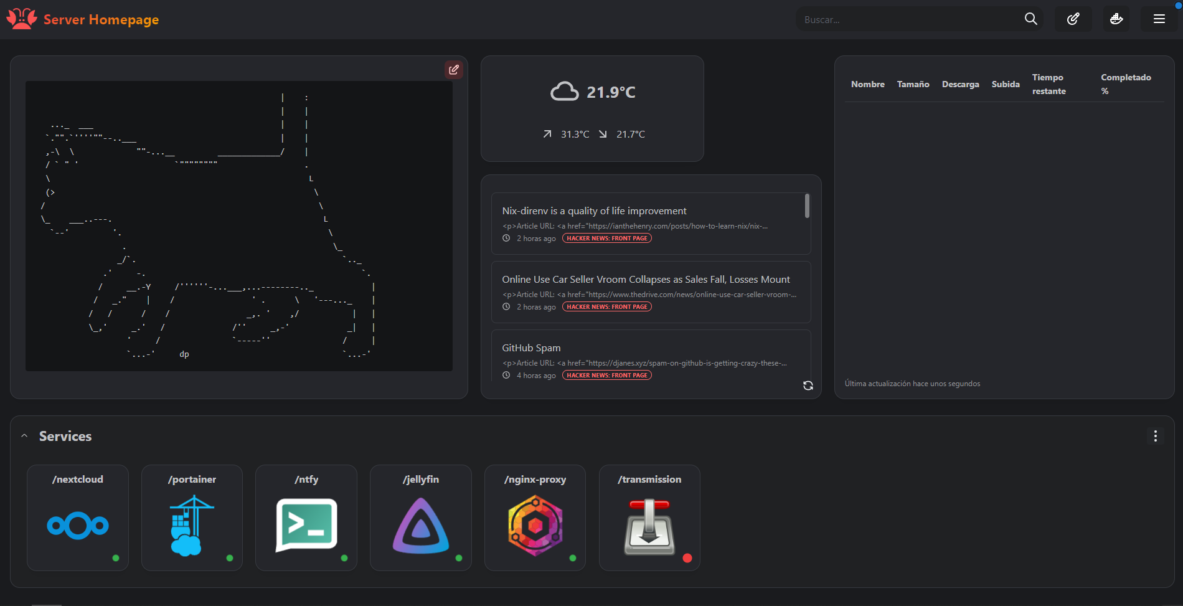
Task: Launch the ntfy service icon
Action: coord(306,525)
